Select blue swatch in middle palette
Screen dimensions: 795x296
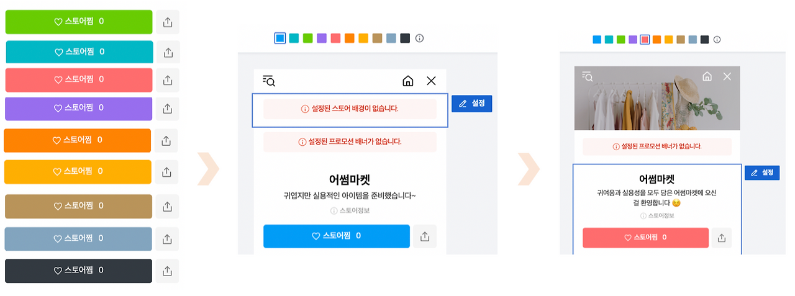coord(280,38)
